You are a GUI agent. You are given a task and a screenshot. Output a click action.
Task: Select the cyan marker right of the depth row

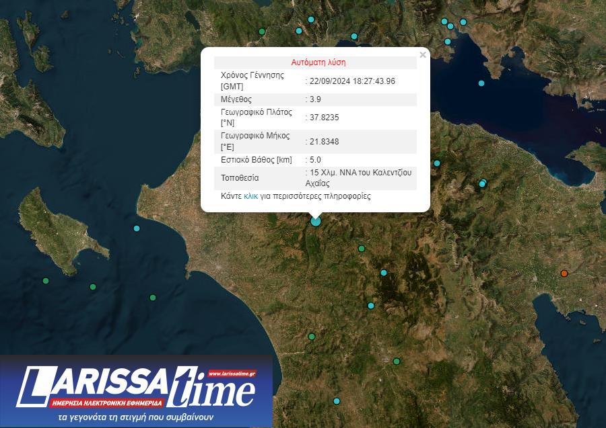pyautogui.click(x=437, y=163)
